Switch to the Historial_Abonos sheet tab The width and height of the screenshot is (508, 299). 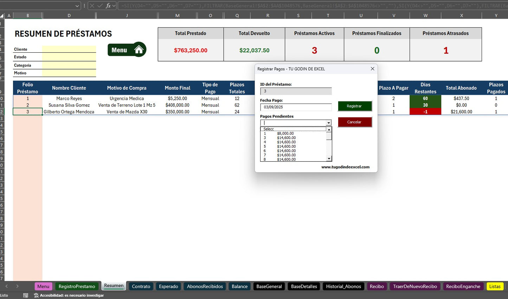pos(343,286)
